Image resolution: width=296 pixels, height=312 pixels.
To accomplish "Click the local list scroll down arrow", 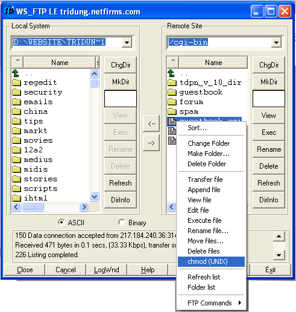I will 95,196.
